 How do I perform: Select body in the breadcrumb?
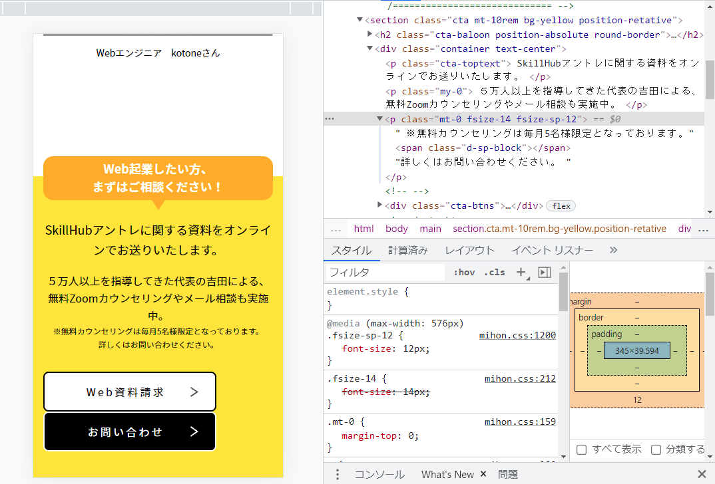click(396, 229)
